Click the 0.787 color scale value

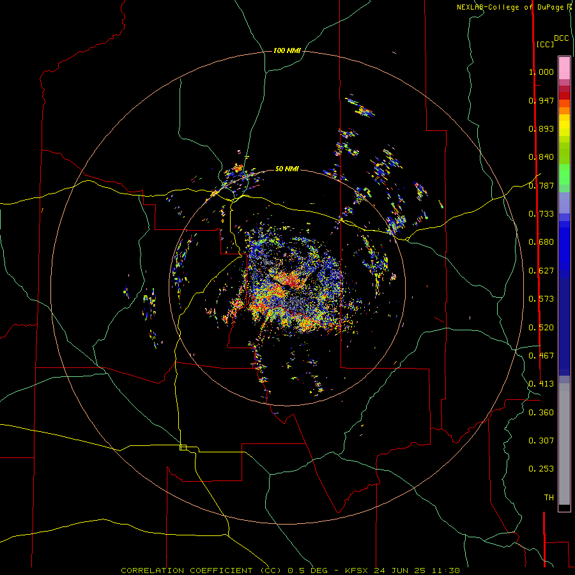point(541,185)
